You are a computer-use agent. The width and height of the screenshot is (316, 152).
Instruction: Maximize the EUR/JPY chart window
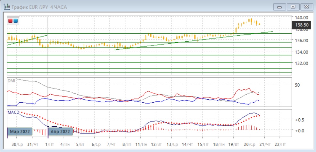293,6
